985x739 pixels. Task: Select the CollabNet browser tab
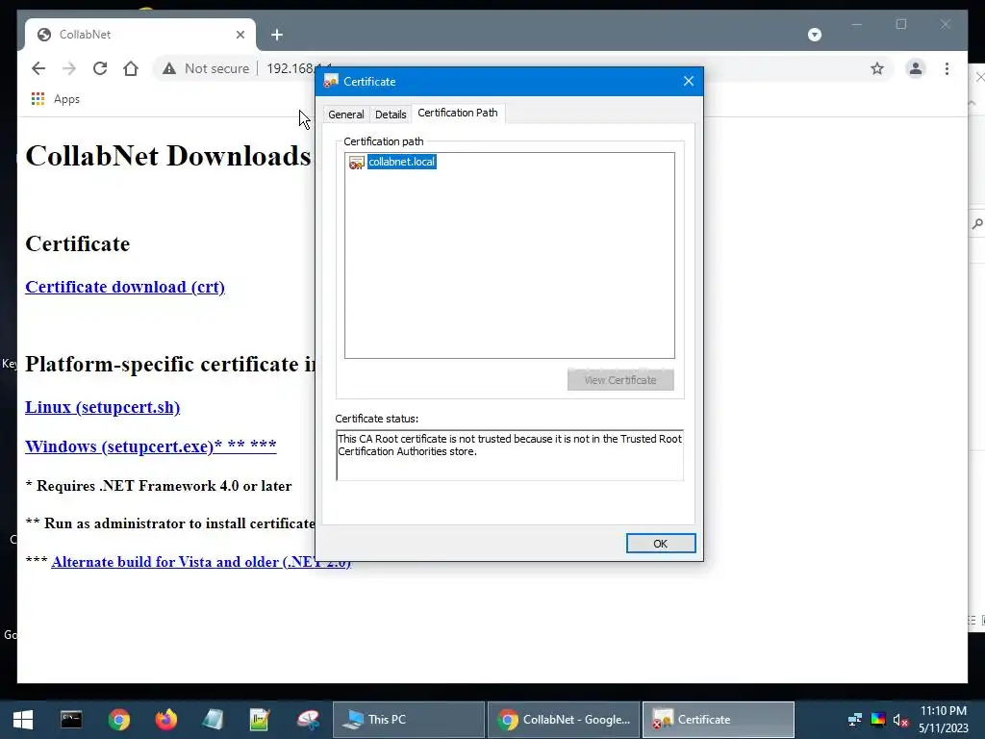pyautogui.click(x=140, y=35)
